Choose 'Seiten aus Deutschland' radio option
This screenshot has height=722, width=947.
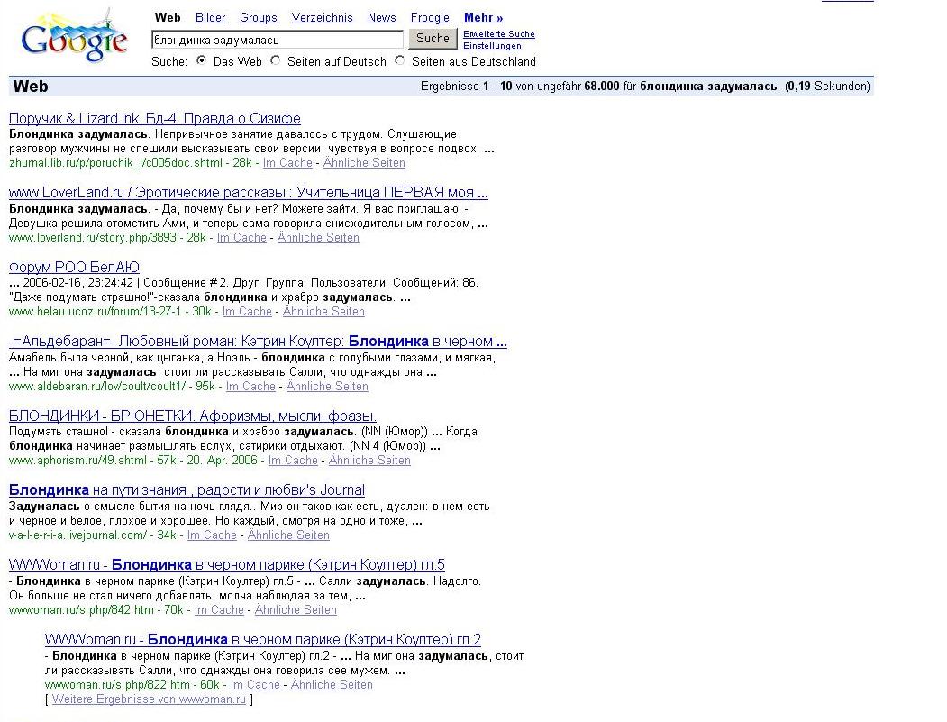[x=400, y=60]
